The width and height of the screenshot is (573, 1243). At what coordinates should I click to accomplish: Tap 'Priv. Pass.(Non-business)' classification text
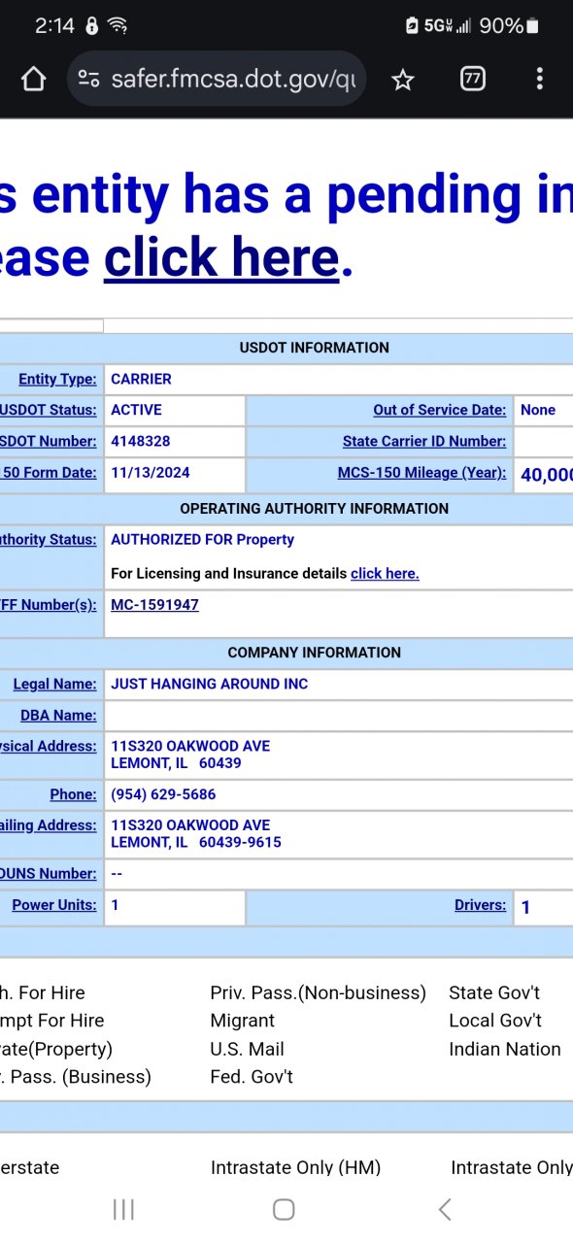318,992
